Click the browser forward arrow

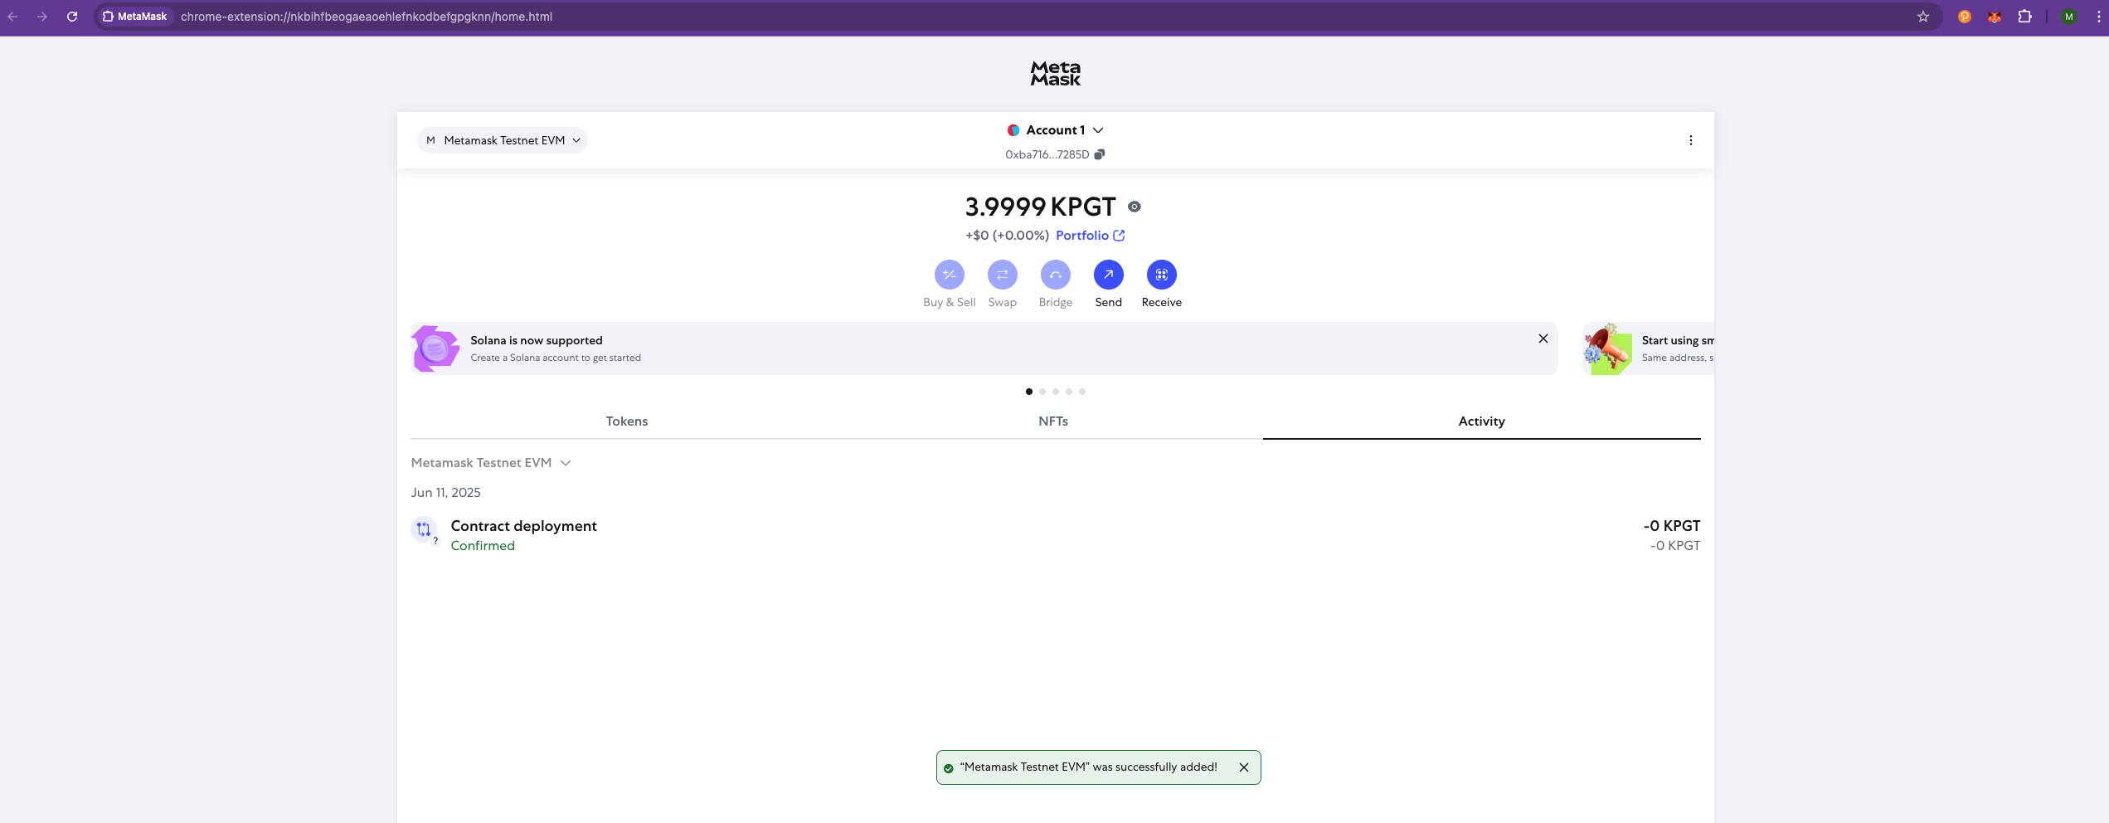42,17
